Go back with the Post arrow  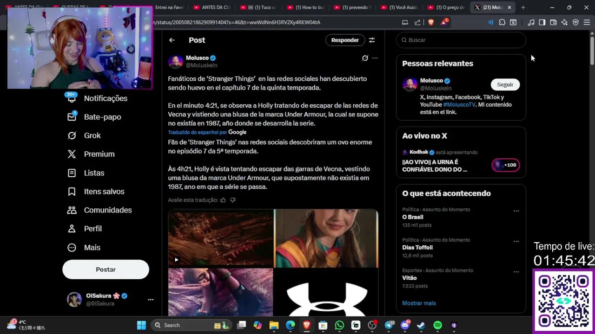172,40
